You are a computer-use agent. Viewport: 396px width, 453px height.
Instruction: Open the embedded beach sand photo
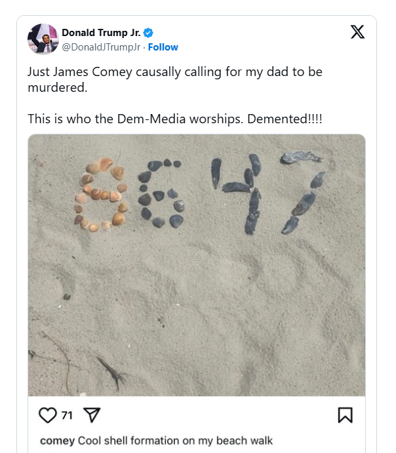pyautogui.click(x=197, y=295)
